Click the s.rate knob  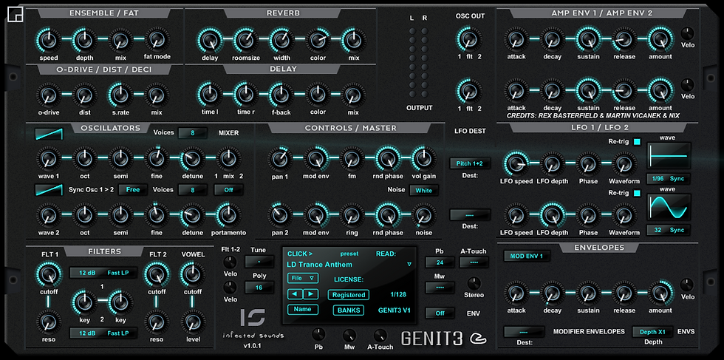pyautogui.click(x=120, y=95)
